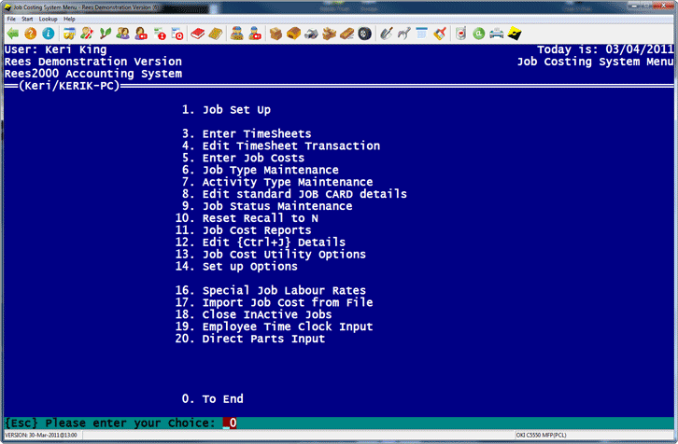The width and height of the screenshot is (678, 444).
Task: Click the green circle 'a' icon
Action: tap(478, 34)
